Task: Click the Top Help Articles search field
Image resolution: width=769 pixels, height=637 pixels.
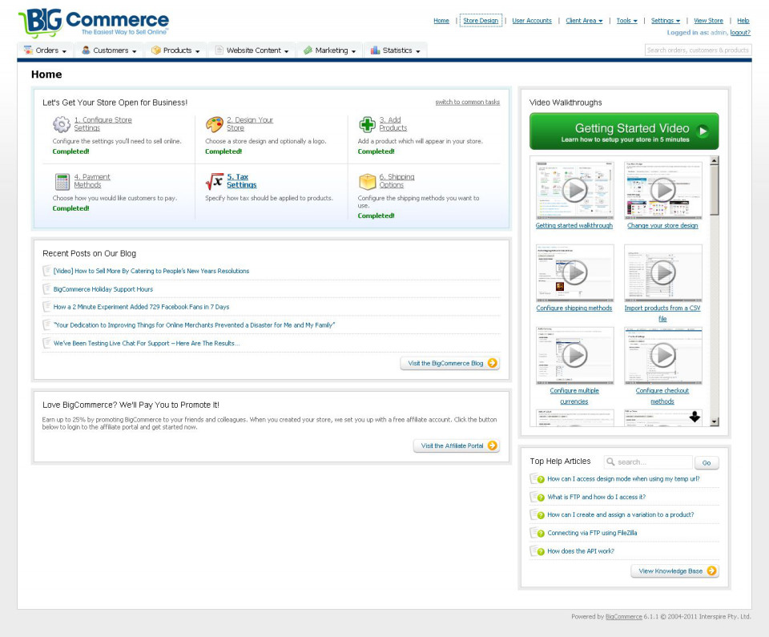Action: click(648, 462)
